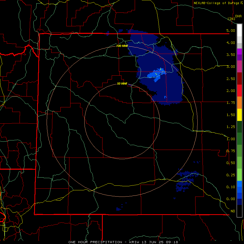Viewport: 244px width, 244px height.
Task: Select the orange swatch on the color bar
Action: [x=239, y=103]
